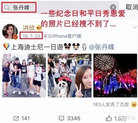Open the group photo thumbnail
This screenshot has height=123, width=138.
click(24, 75)
